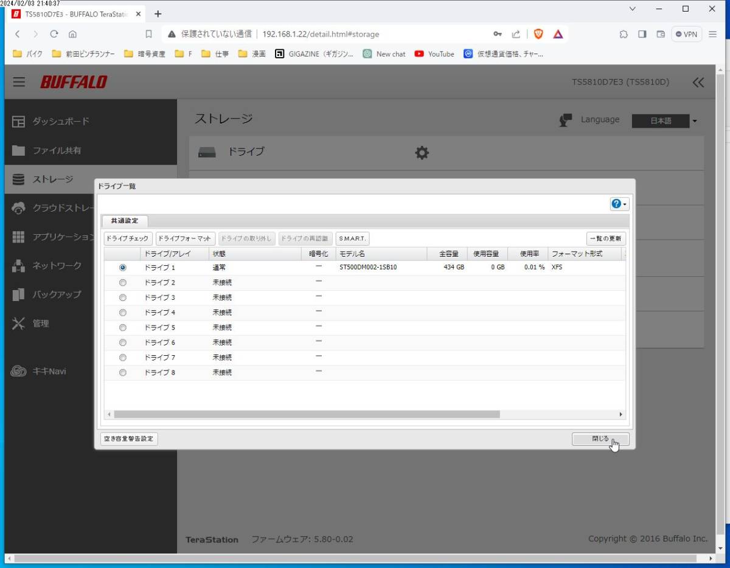Screen dimensions: 730x568
Task: Open New chat bookmark
Action: click(x=384, y=54)
